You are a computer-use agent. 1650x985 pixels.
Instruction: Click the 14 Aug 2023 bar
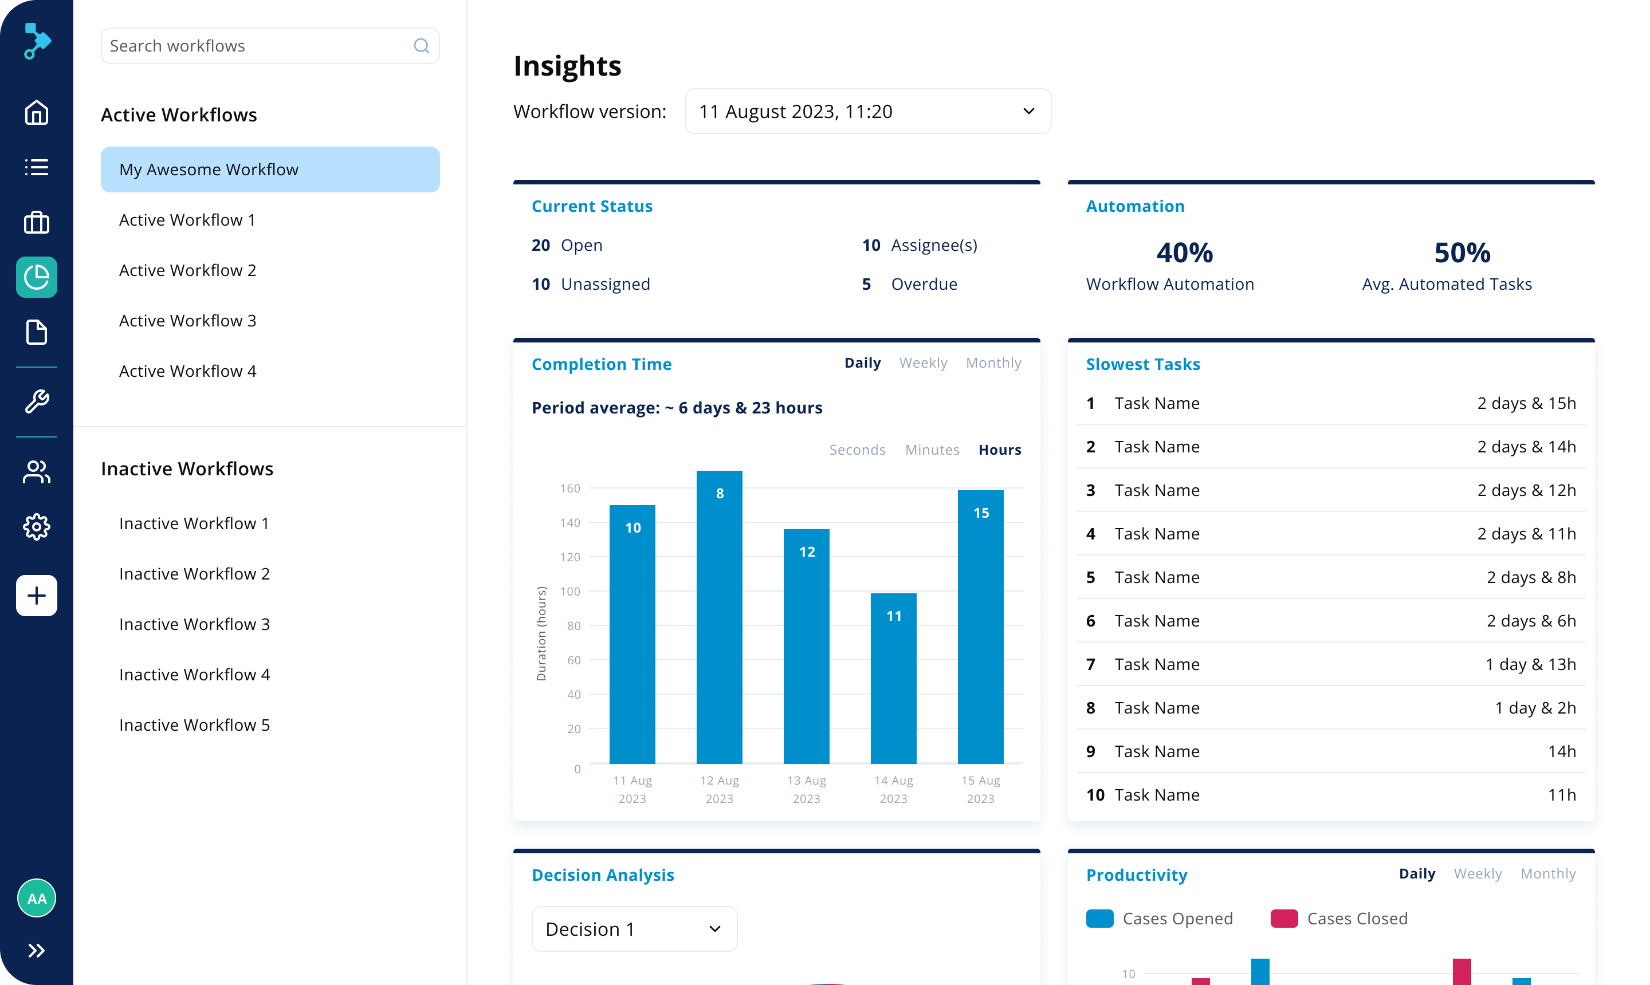coord(893,679)
